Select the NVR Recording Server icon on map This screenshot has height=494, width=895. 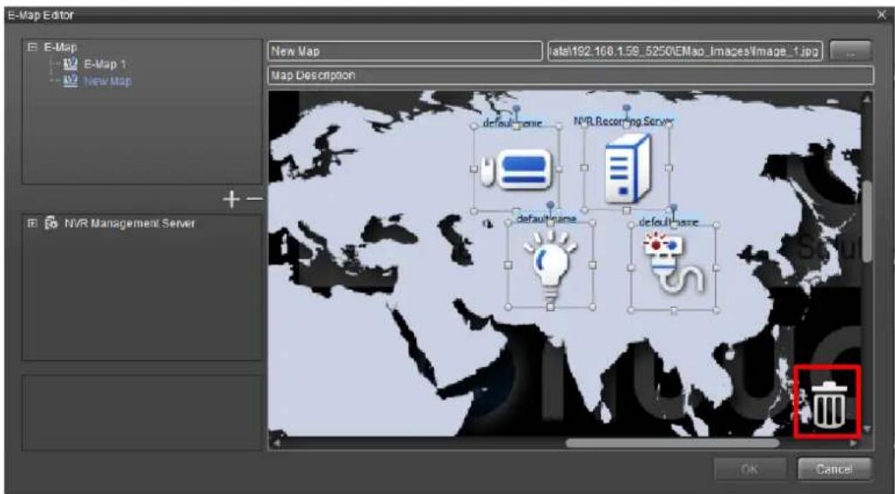[x=628, y=168]
